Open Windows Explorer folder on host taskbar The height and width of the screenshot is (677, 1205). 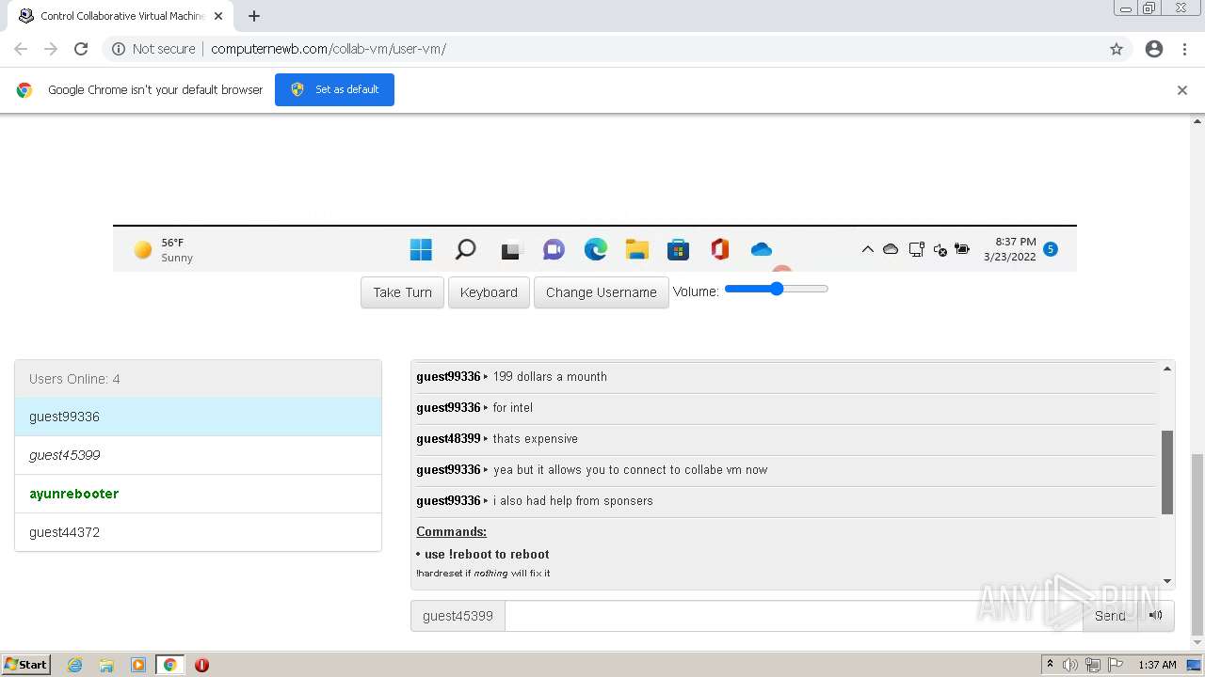(x=106, y=665)
